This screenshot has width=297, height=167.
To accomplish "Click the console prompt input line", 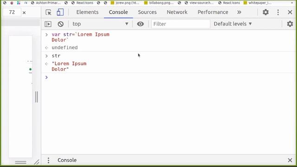I will [x=168, y=77].
